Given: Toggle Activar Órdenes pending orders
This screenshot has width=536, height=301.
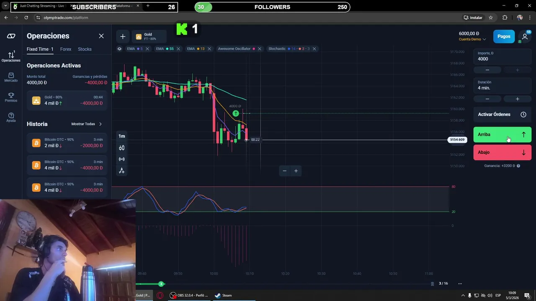Looking at the screenshot, I should click(502, 114).
